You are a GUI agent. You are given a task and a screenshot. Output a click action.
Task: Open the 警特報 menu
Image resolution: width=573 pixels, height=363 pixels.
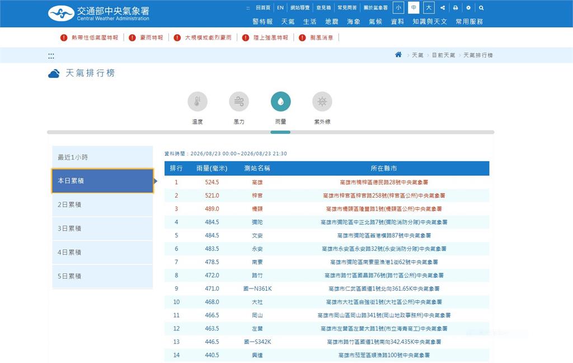262,22
